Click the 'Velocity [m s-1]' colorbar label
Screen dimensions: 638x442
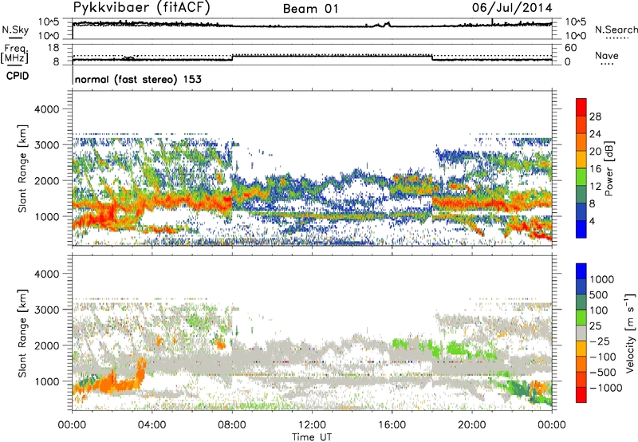coord(630,333)
